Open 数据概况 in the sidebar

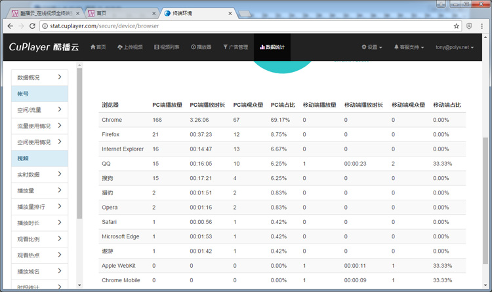click(x=39, y=77)
